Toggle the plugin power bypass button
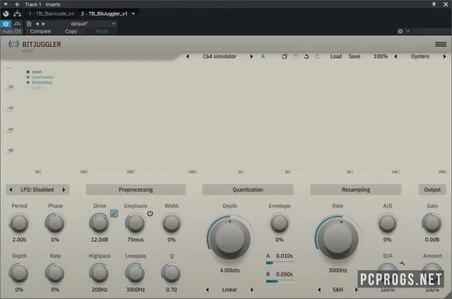Screen dimensions: 452x299 (x=6, y=24)
